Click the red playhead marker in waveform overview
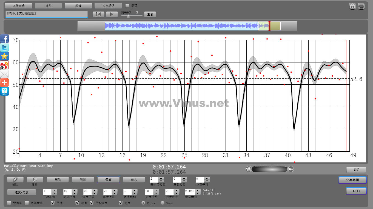This screenshot has width=373, height=209. 269,26
